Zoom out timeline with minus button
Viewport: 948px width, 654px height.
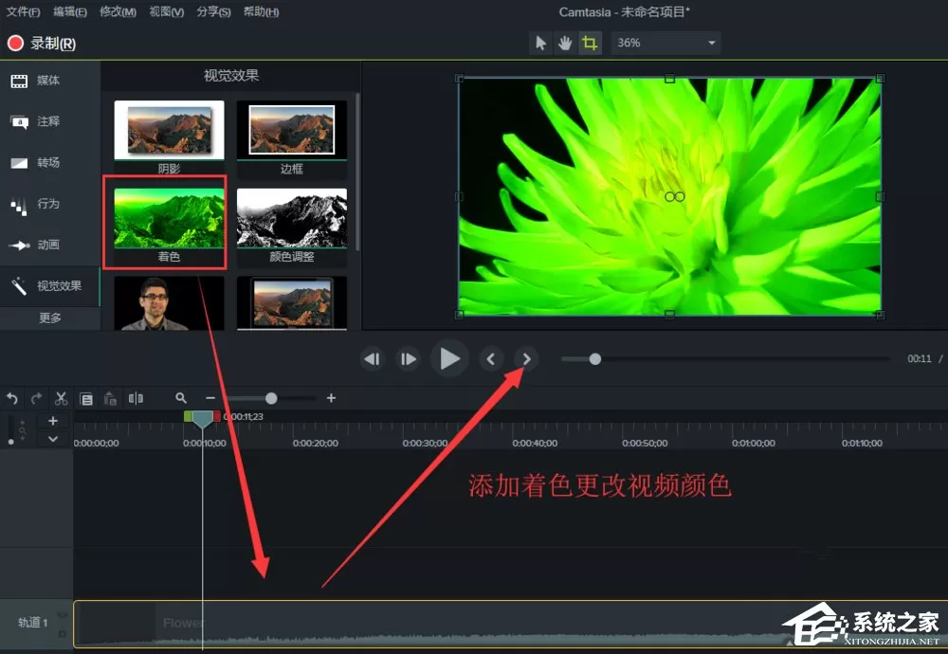(x=210, y=398)
